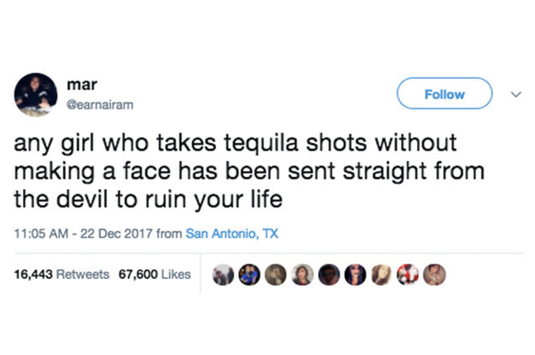Follow the user mar
This screenshot has height=355, width=535.
(444, 94)
